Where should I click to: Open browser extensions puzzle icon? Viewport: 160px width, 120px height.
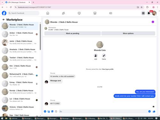[x=147, y=7]
